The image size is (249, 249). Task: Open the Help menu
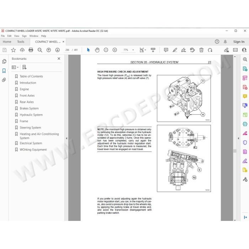[43, 36]
